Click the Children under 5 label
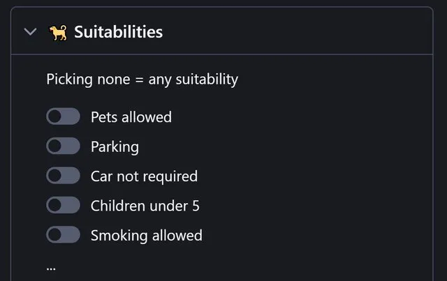 pos(145,206)
